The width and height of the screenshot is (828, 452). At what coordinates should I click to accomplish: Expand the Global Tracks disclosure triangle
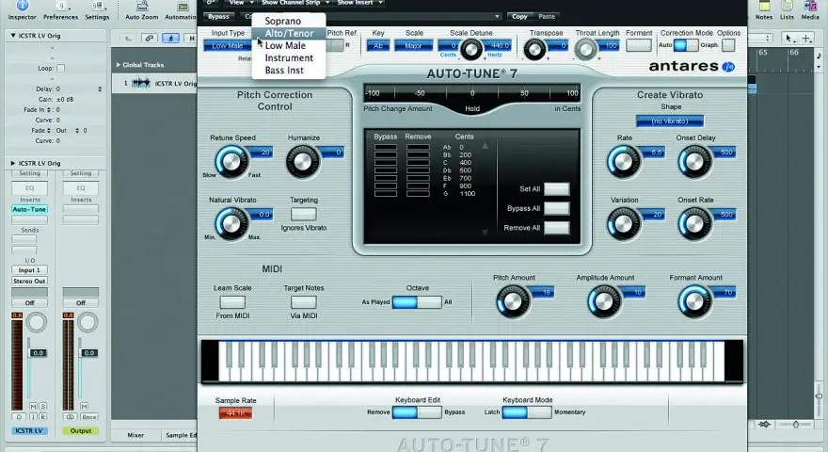click(119, 64)
